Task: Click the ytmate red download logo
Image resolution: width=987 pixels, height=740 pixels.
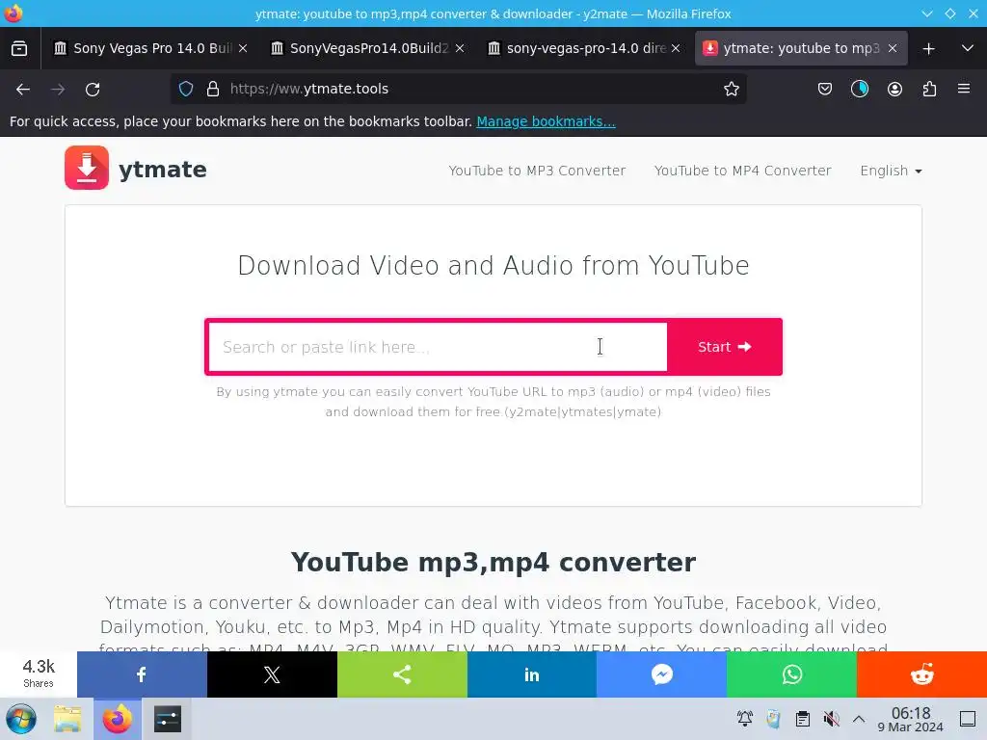Action: point(87,168)
